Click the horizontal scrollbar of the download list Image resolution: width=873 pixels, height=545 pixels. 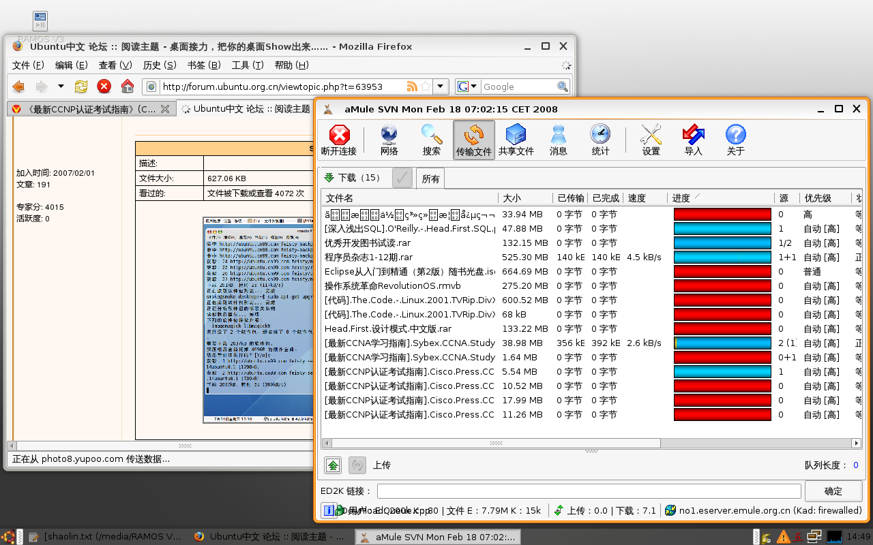591,443
